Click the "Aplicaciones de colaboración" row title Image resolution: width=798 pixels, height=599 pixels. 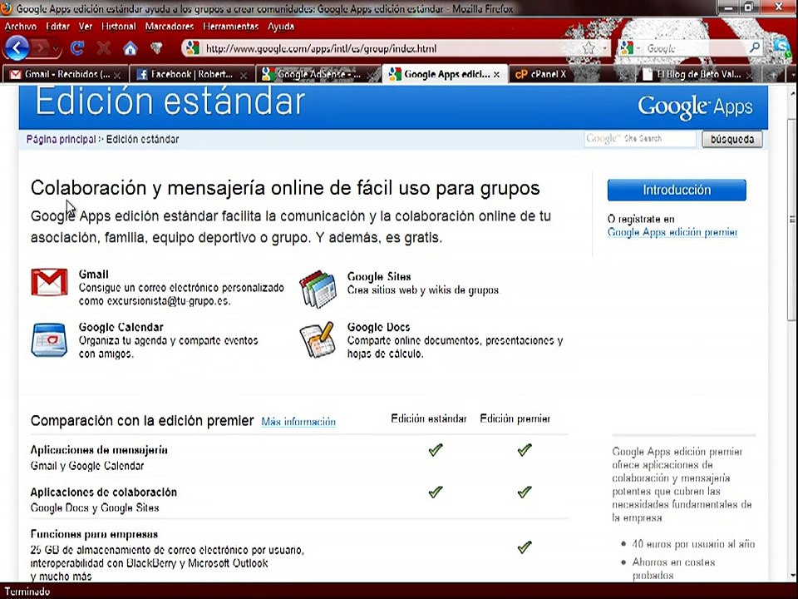pos(104,492)
